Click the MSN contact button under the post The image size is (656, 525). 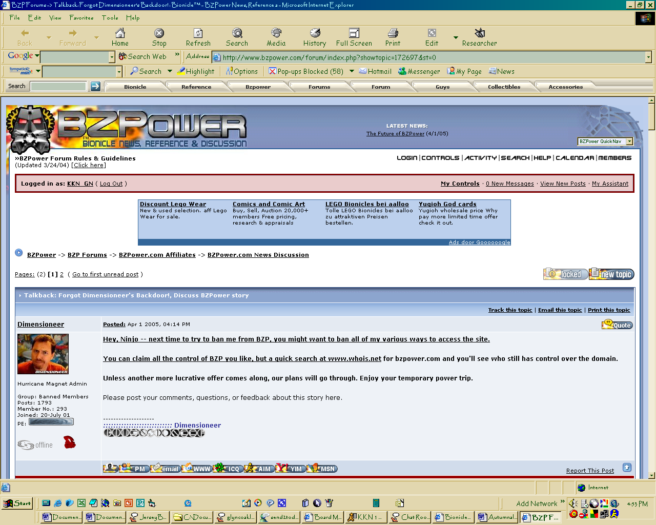[x=322, y=468]
